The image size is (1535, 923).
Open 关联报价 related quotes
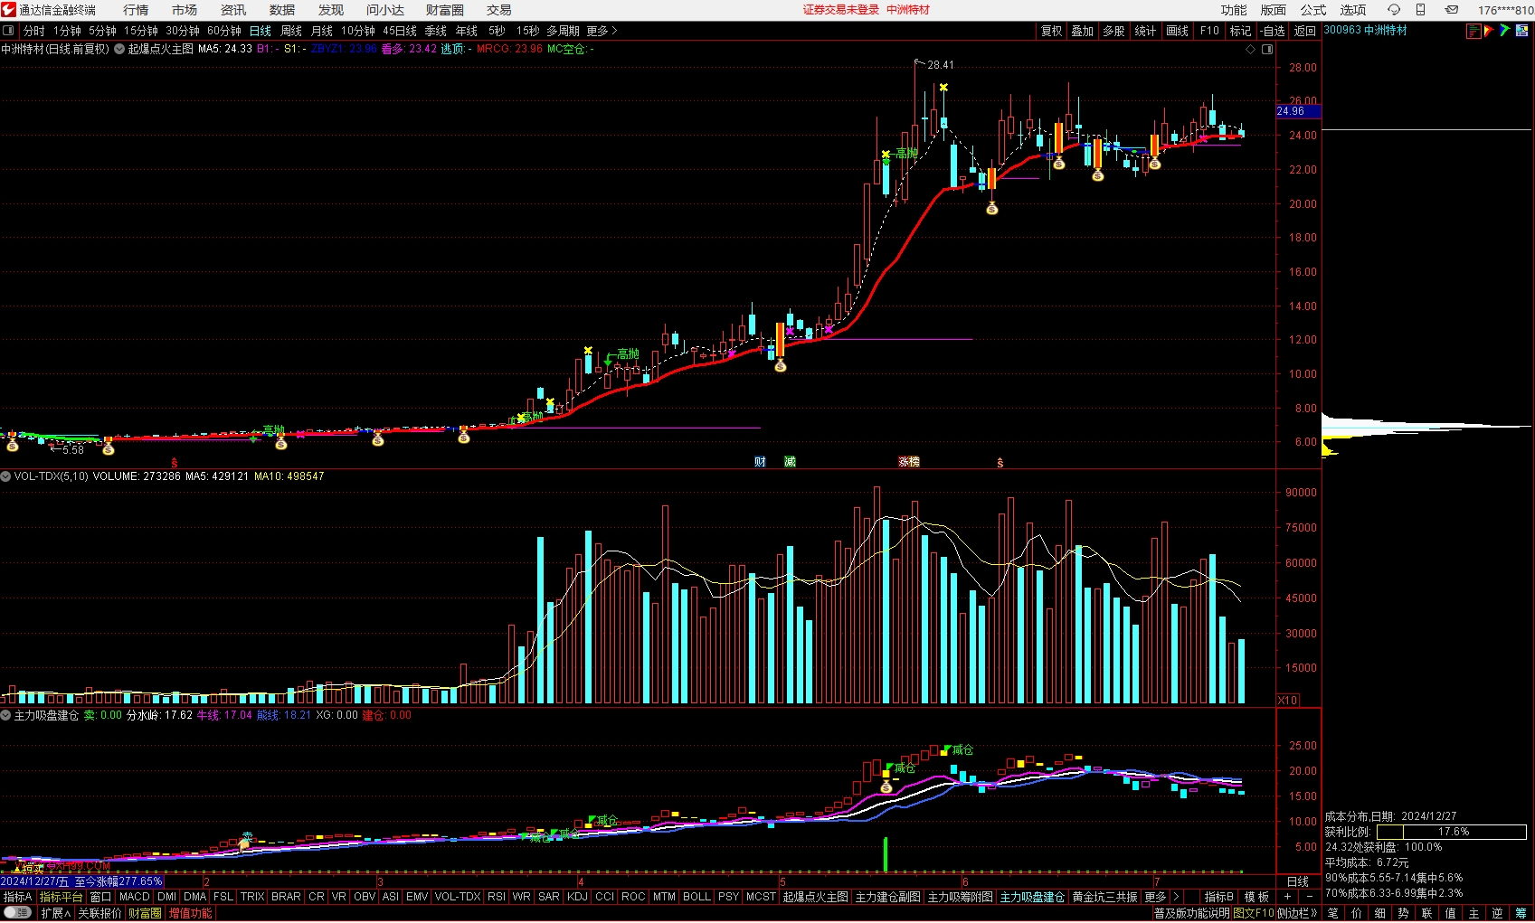pos(99,913)
